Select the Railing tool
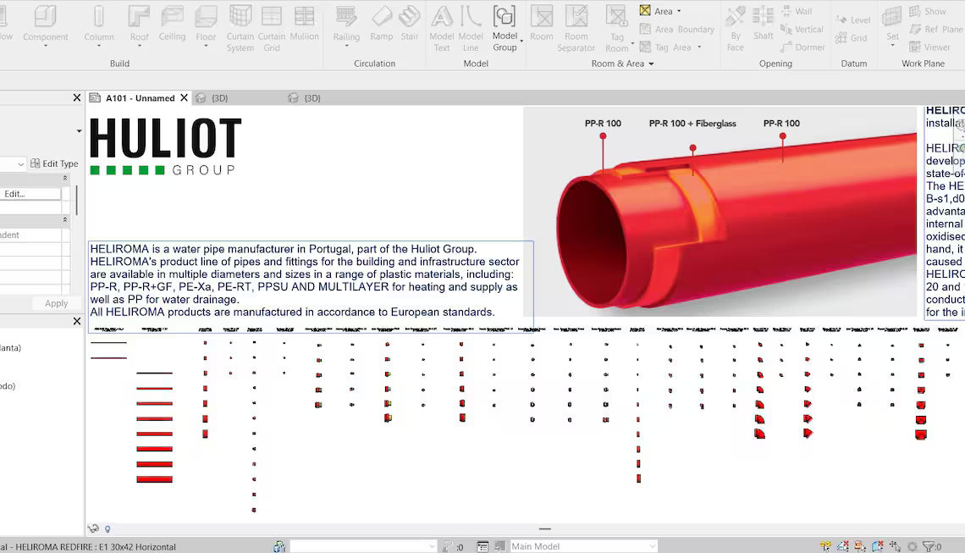 click(346, 26)
